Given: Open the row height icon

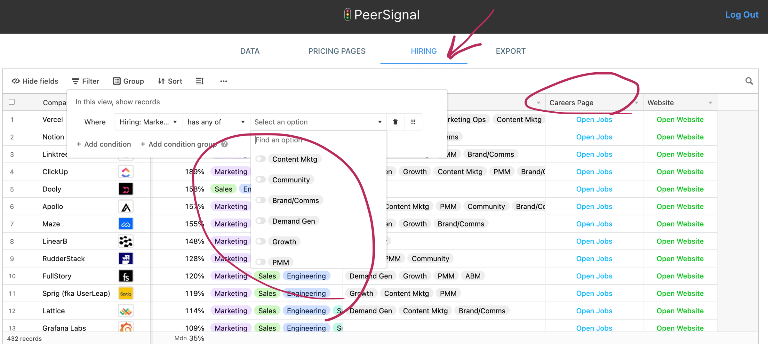Looking at the screenshot, I should tap(200, 81).
